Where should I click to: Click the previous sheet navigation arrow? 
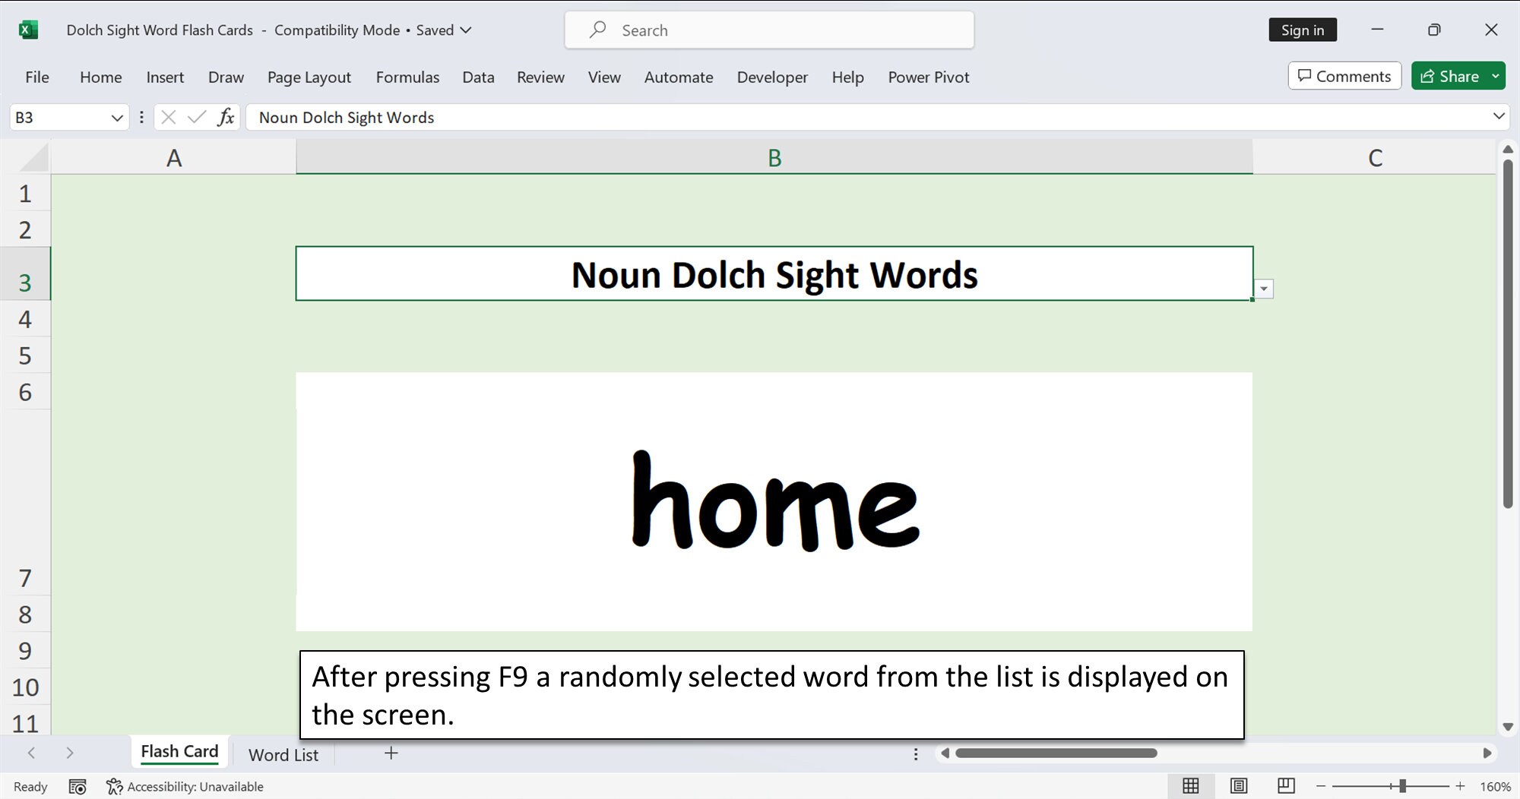point(30,753)
